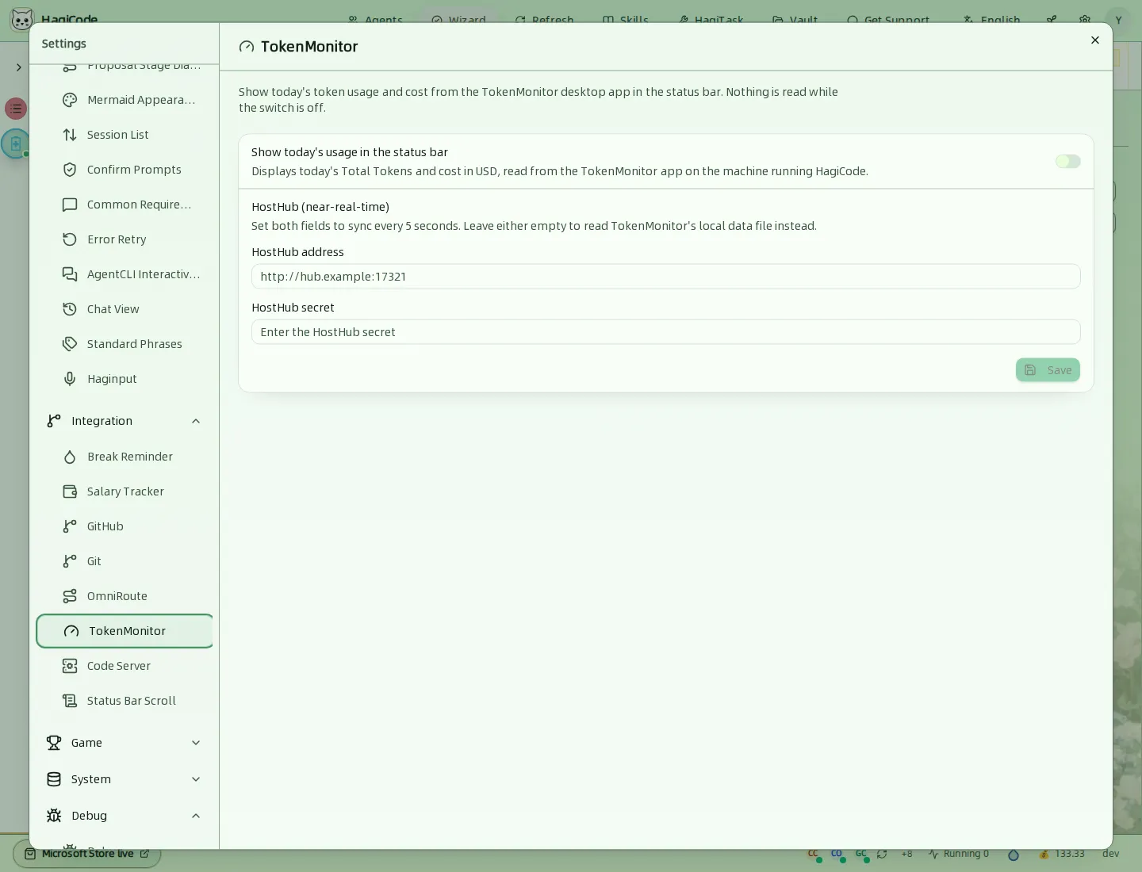Click the droplet icon in the status bar
Image resolution: width=1142 pixels, height=872 pixels.
pos(1013,855)
